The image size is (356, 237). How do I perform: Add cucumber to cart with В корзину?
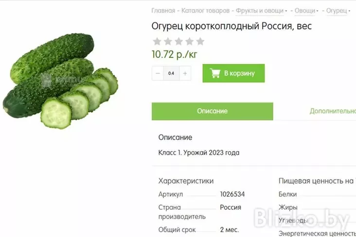pos(233,73)
